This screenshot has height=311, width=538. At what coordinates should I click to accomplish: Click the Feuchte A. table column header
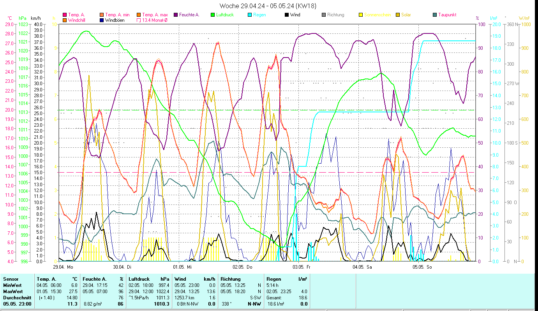(x=95, y=279)
